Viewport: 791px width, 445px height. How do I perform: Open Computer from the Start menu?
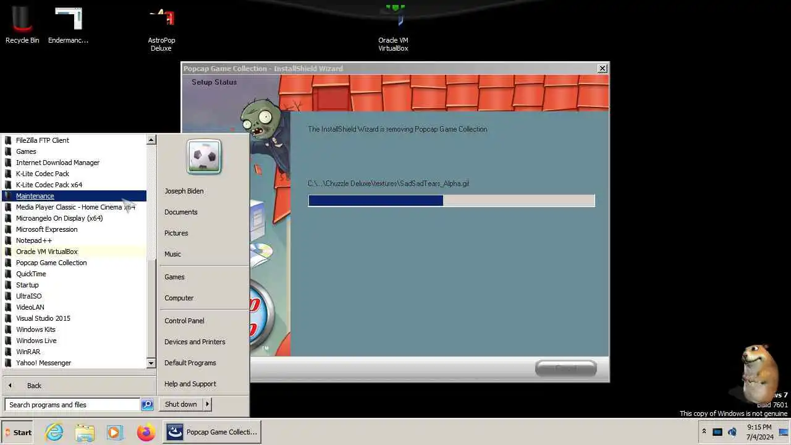point(179,298)
